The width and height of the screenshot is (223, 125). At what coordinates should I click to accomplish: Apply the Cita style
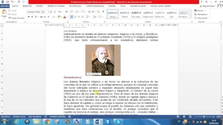point(172,14)
